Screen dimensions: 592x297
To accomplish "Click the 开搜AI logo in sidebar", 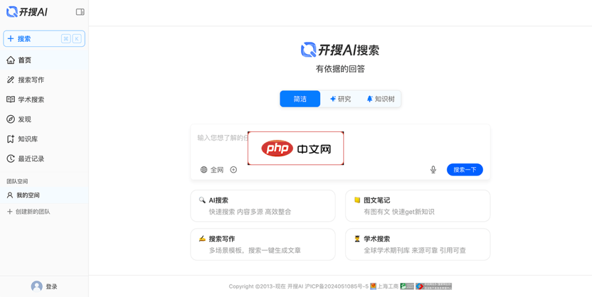I will [27, 12].
